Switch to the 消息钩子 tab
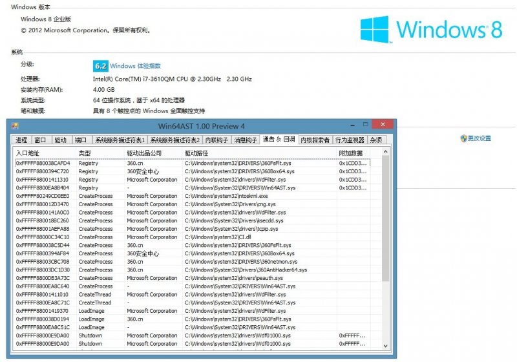The height and width of the screenshot is (362, 517). (x=246, y=140)
